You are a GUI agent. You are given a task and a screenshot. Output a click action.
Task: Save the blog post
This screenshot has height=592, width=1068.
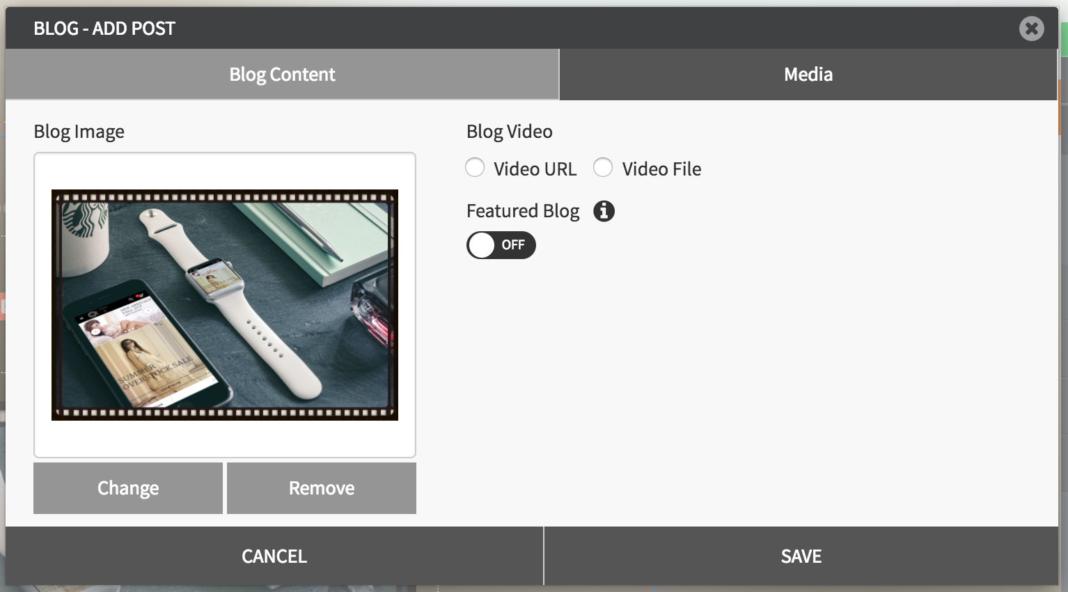pyautogui.click(x=801, y=556)
